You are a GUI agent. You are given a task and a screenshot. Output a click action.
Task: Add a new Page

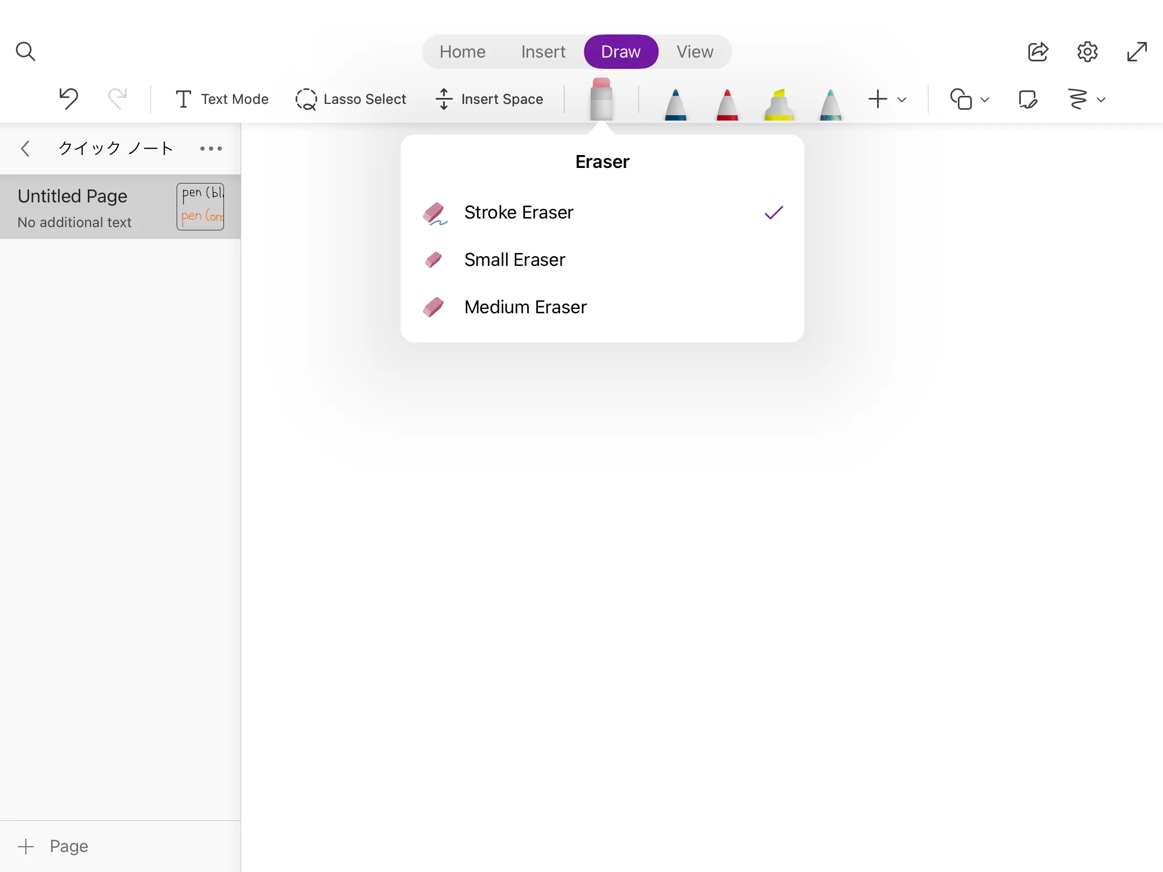53,846
